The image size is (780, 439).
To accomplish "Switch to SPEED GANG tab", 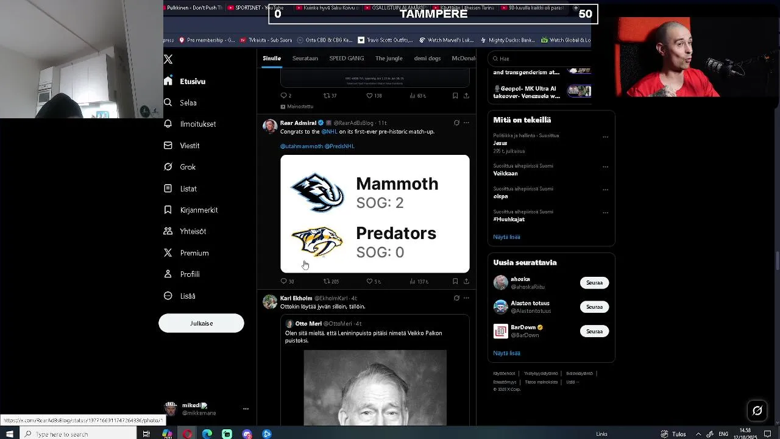I will point(346,59).
